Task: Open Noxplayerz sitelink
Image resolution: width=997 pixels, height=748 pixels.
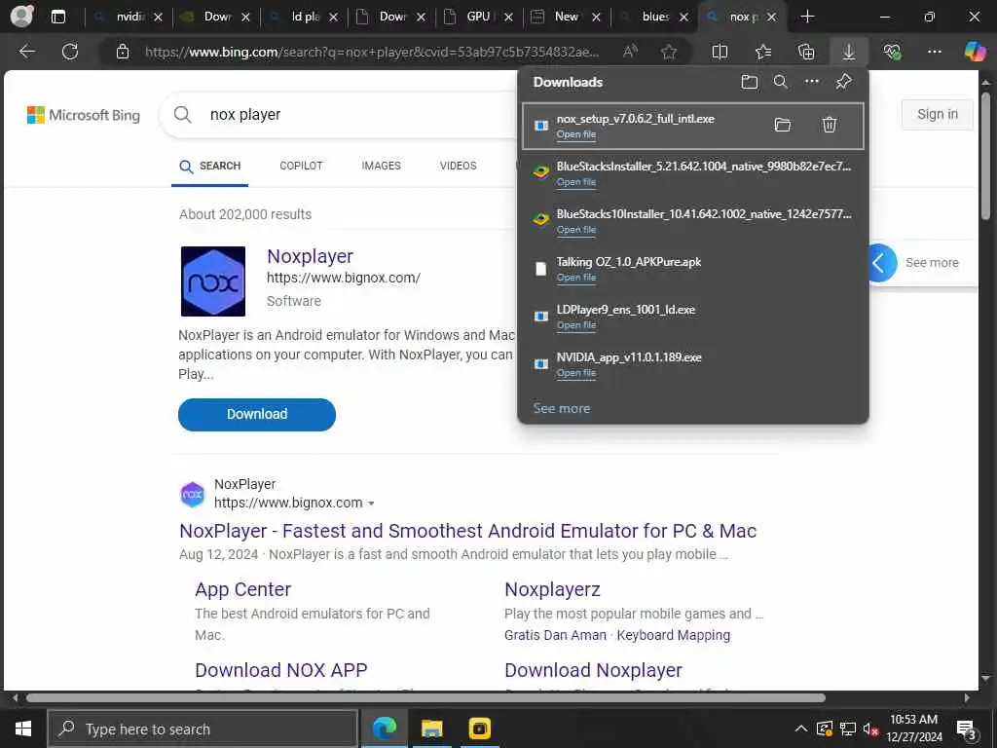Action: pyautogui.click(x=552, y=589)
